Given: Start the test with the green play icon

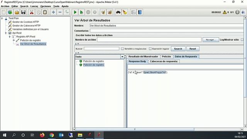Looking at the screenshot, I should pos(75,12).
